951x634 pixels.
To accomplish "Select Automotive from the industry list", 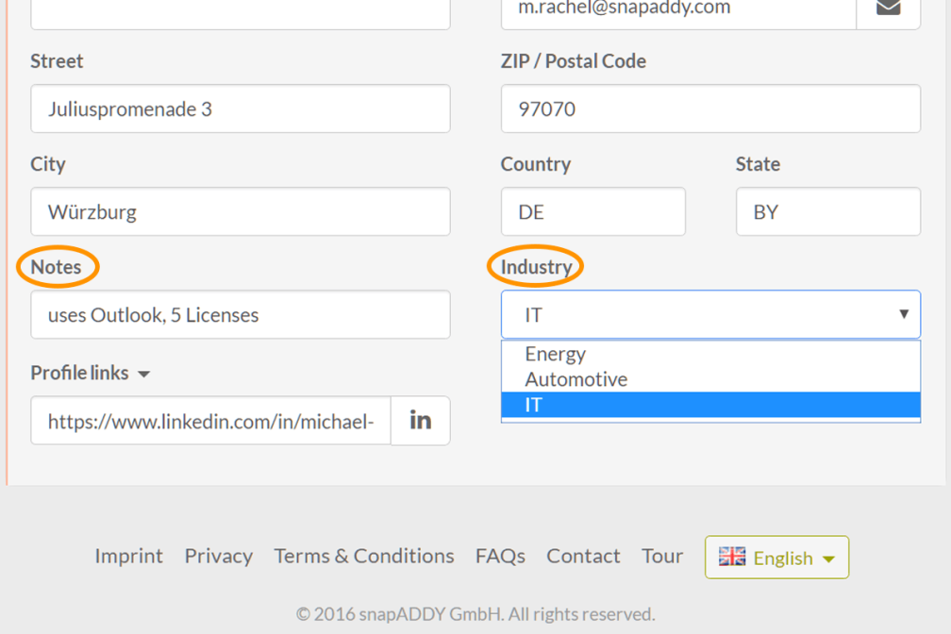I will coord(576,379).
